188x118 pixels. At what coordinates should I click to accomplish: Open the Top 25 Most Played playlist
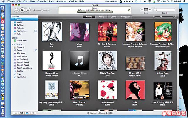[x=24, y=68]
